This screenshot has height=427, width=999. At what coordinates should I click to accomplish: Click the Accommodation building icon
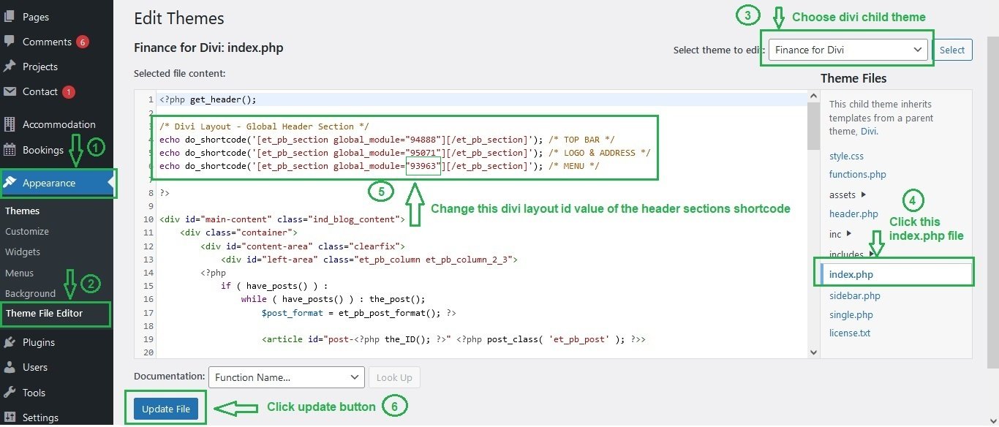coord(10,124)
